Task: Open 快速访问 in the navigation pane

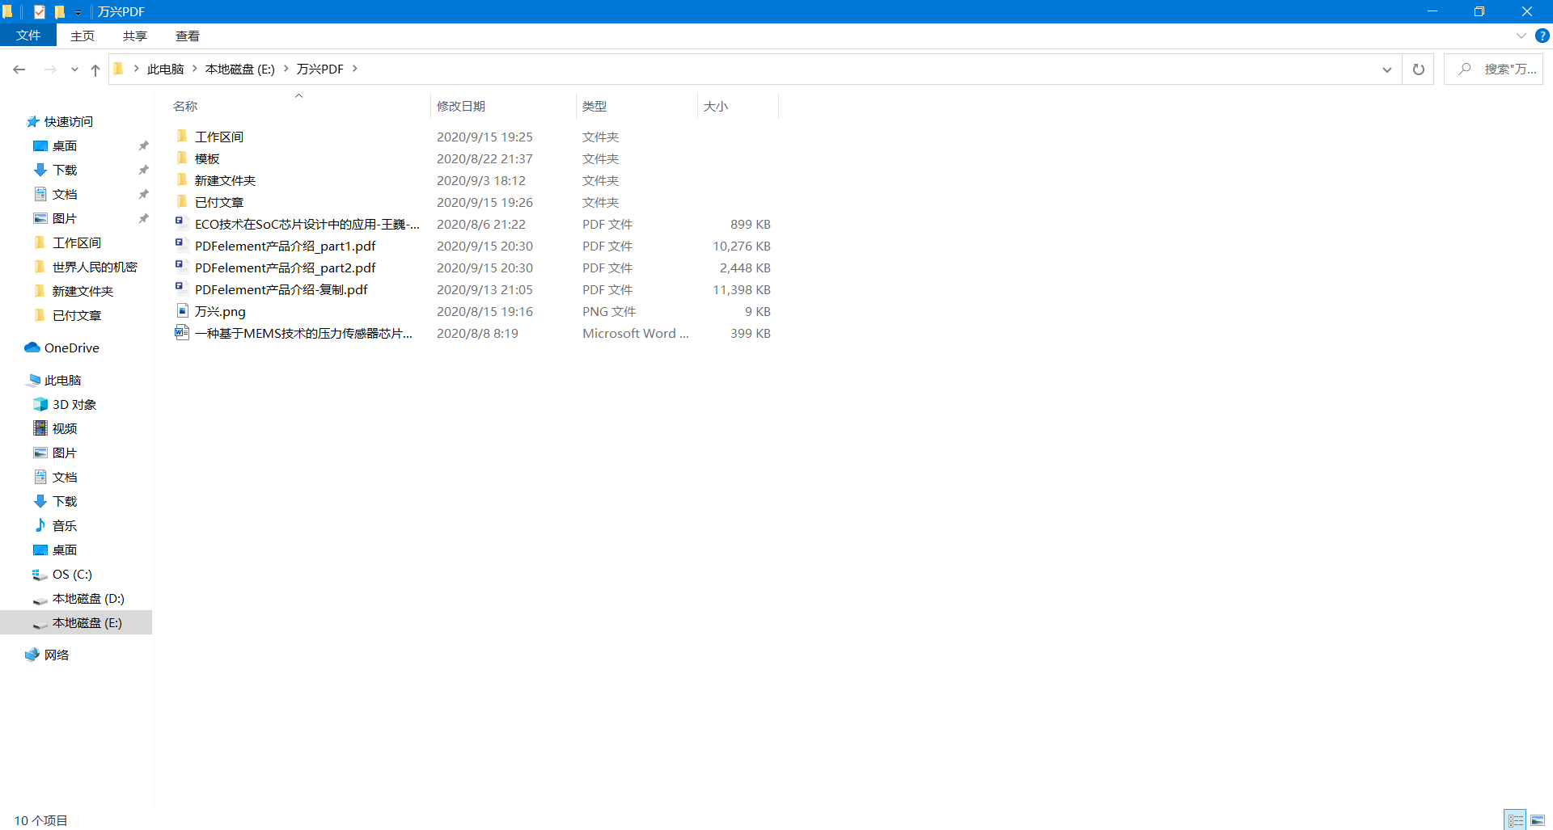Action: click(69, 121)
